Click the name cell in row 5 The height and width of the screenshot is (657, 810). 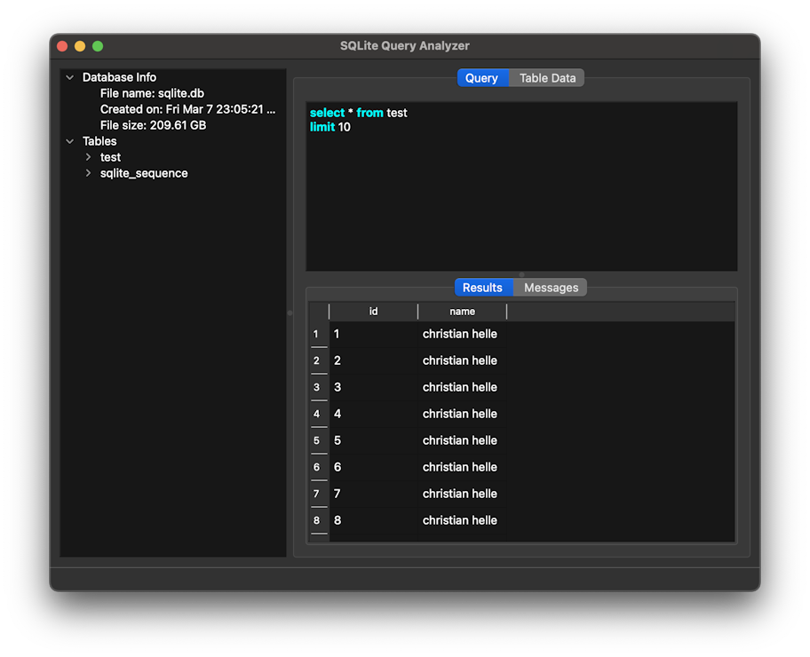coord(463,440)
